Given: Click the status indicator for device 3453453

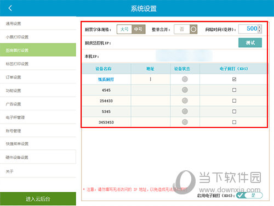Looking at the screenshot, I should tap(185, 122).
